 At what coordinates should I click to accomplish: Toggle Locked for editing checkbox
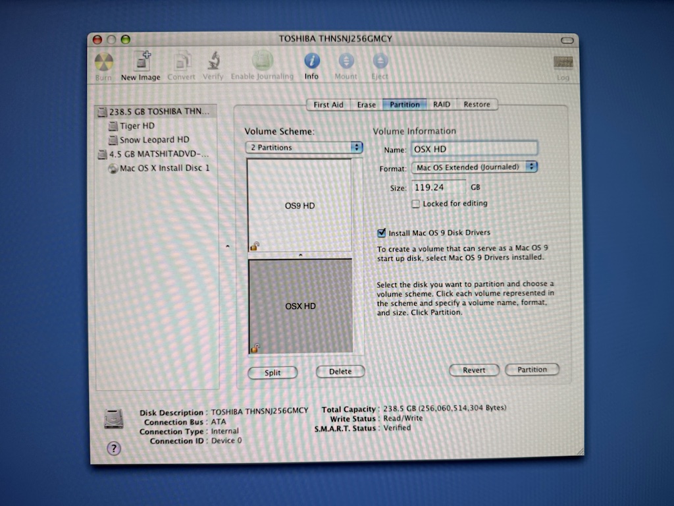click(416, 204)
